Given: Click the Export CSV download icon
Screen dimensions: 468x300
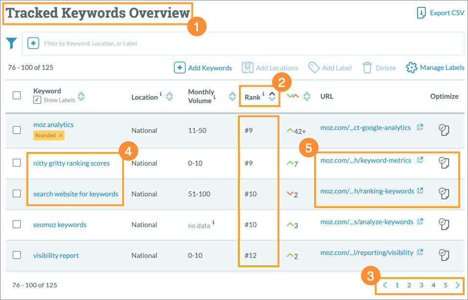Looking at the screenshot, I should coord(421,12).
